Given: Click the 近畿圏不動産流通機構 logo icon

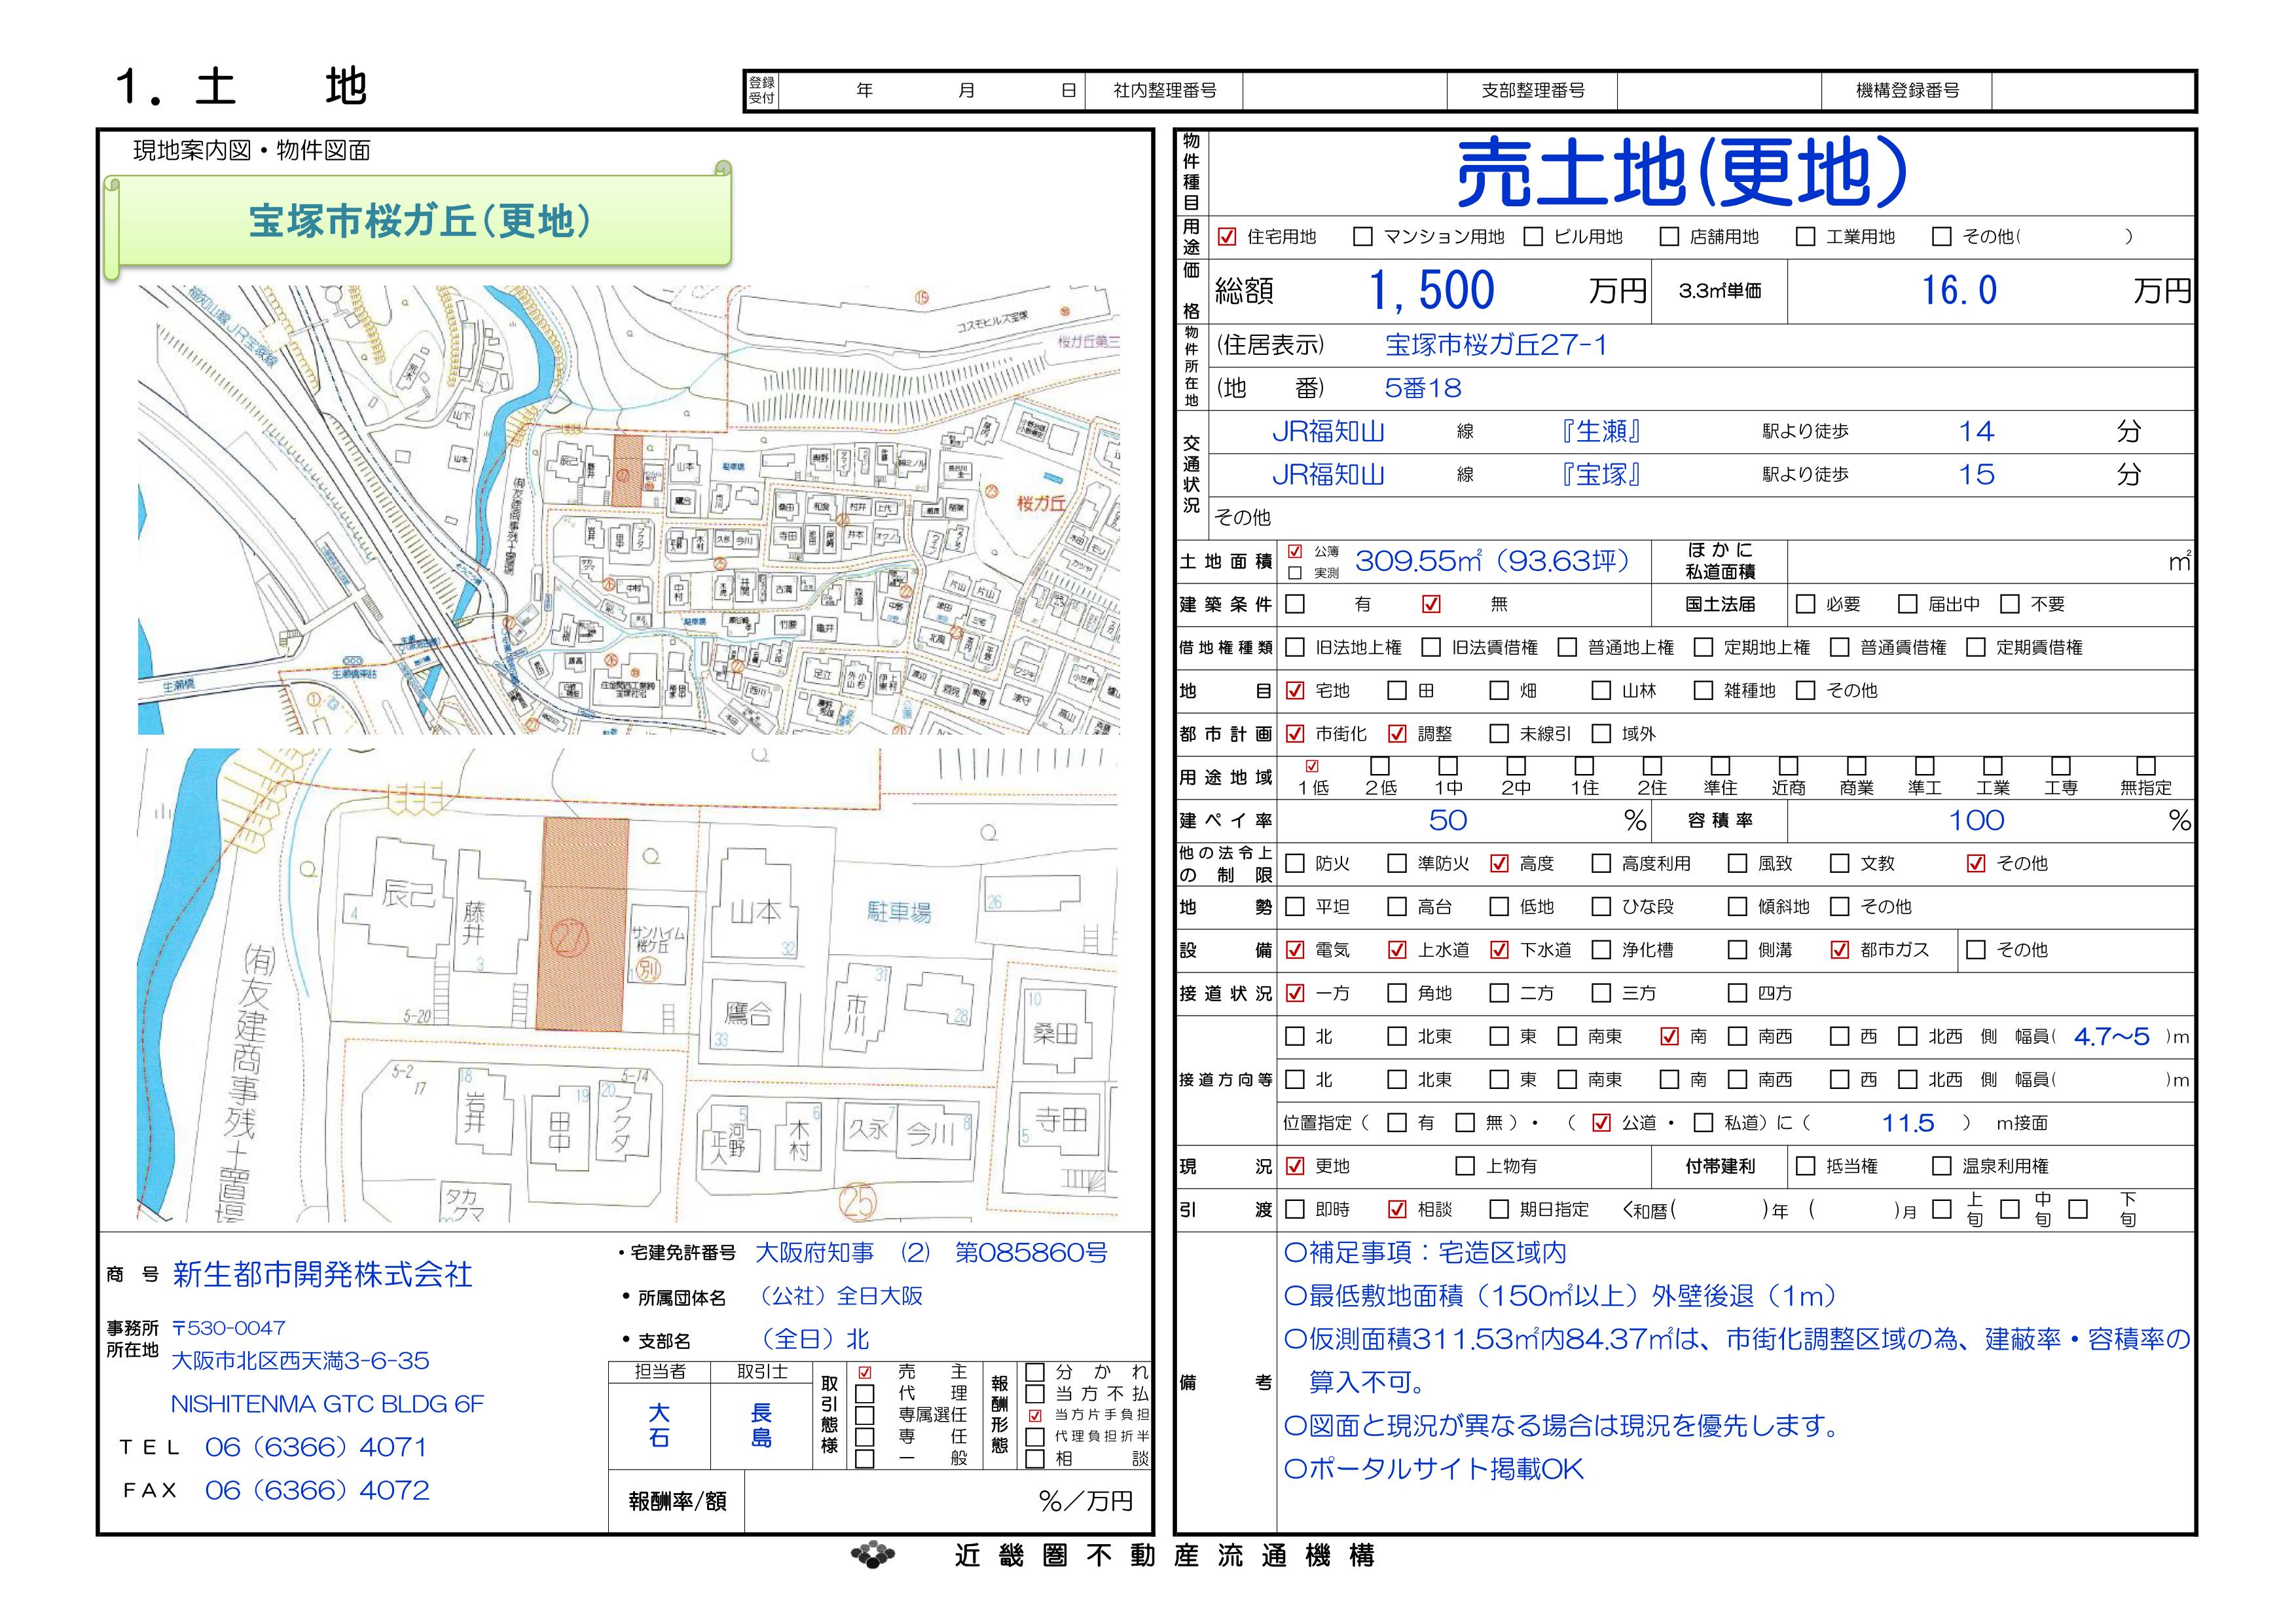Looking at the screenshot, I should (x=872, y=1555).
